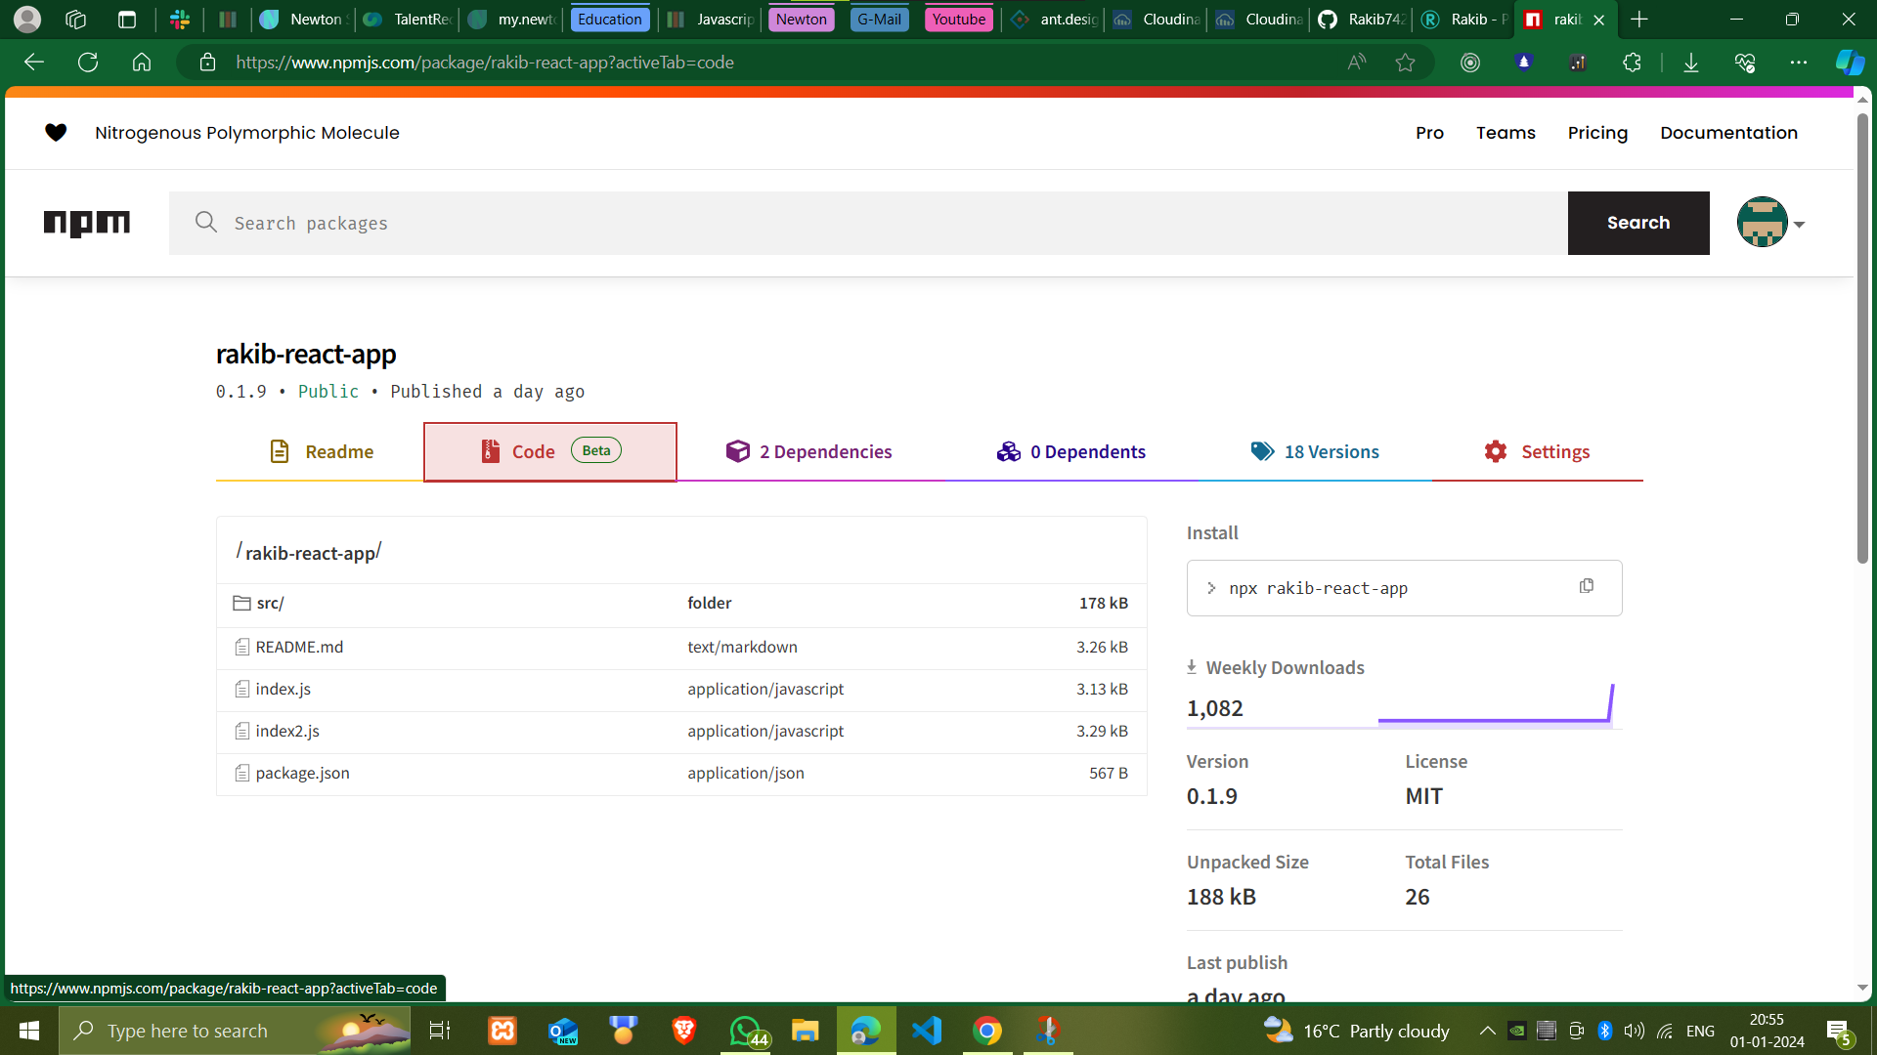Click the site security lock icon
Screen dimensions: 1877x1055
pyautogui.click(x=207, y=63)
